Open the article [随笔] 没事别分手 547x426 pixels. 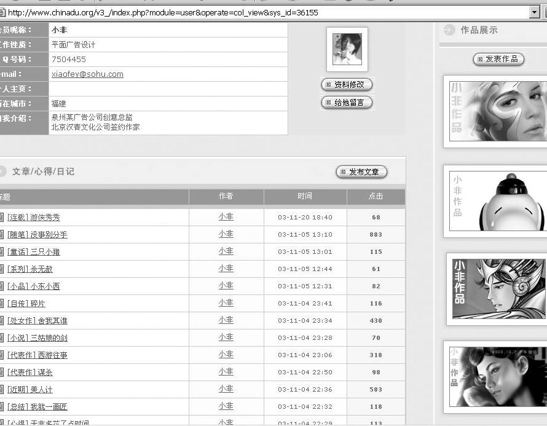click(37, 235)
